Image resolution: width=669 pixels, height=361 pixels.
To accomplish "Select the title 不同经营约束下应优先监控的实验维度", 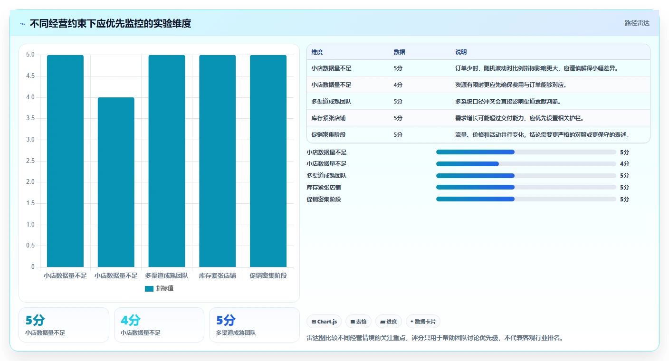I will tap(110, 24).
